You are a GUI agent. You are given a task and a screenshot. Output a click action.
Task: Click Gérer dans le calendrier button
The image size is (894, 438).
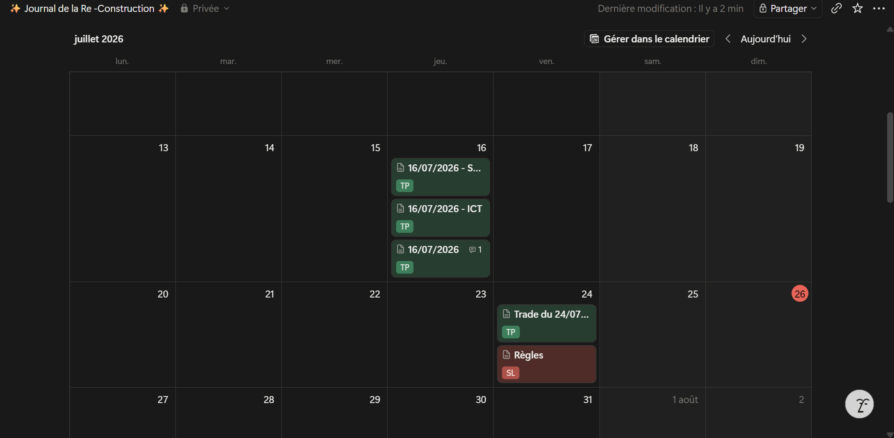point(649,39)
